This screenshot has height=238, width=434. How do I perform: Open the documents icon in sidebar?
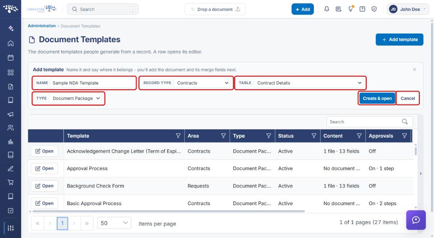coord(11,87)
